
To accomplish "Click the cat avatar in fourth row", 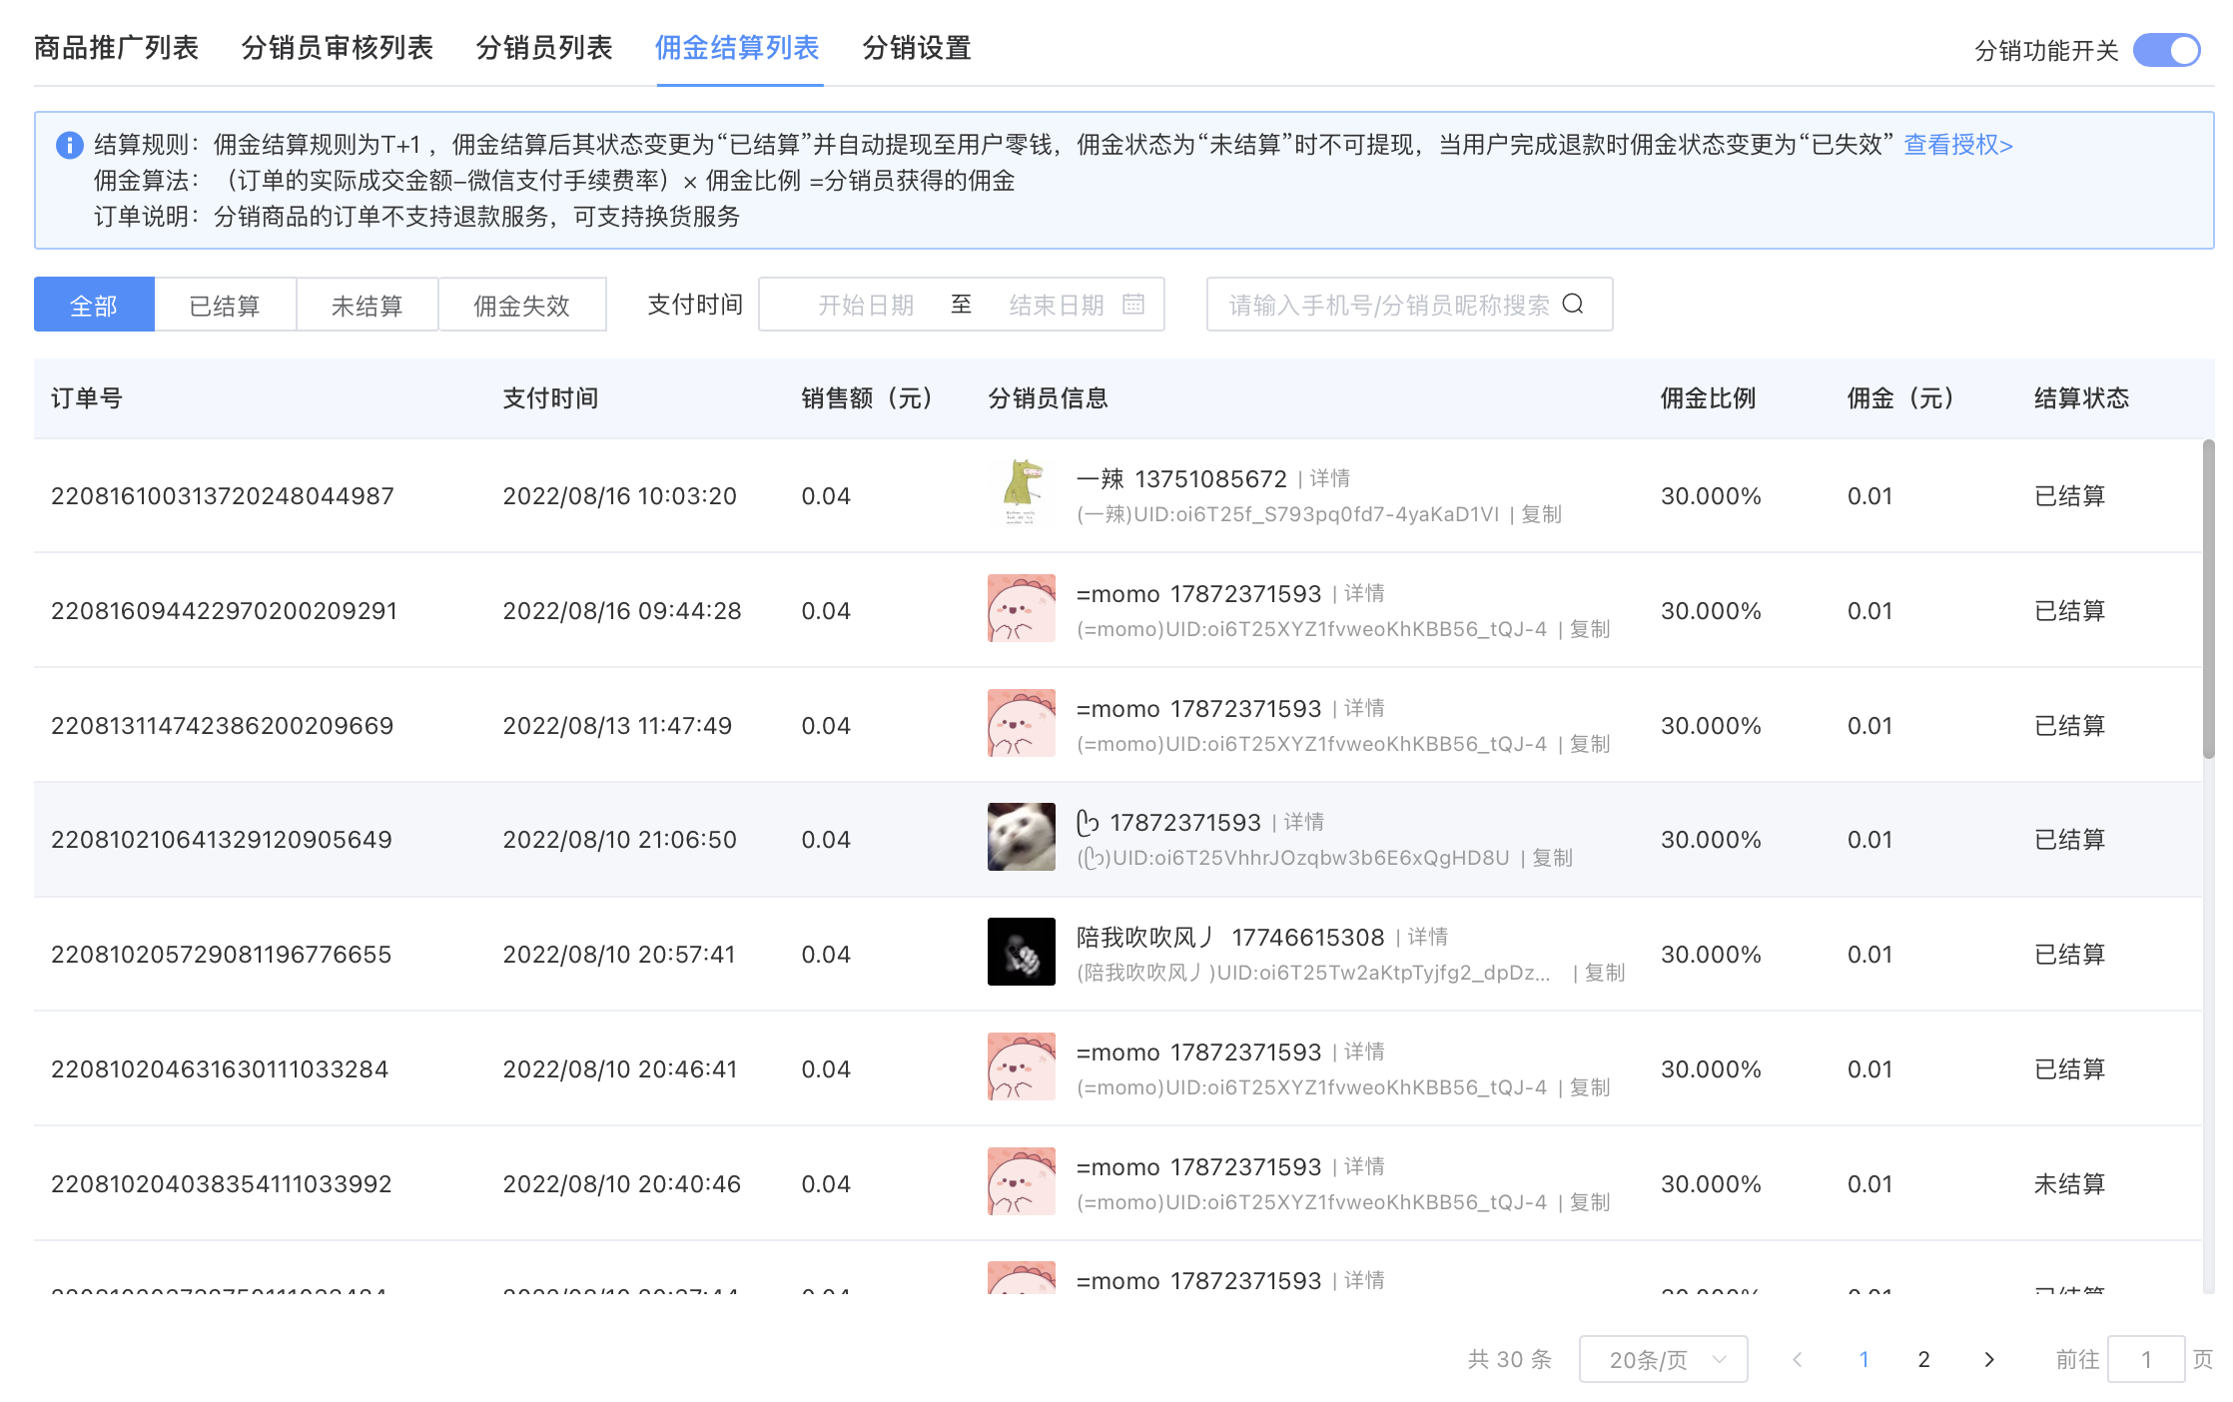I will (1021, 837).
